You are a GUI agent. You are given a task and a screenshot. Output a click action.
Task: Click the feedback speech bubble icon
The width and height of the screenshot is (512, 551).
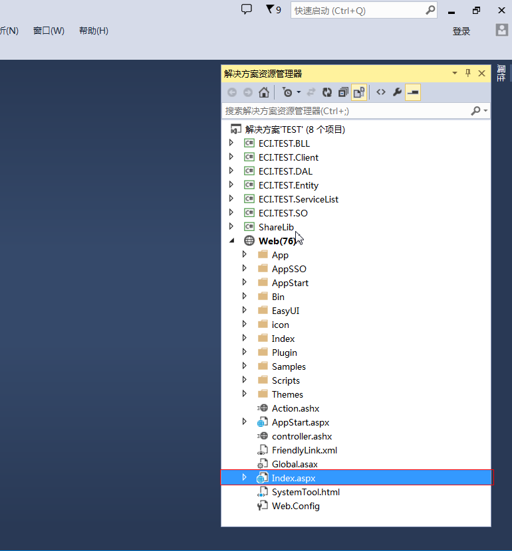[246, 9]
